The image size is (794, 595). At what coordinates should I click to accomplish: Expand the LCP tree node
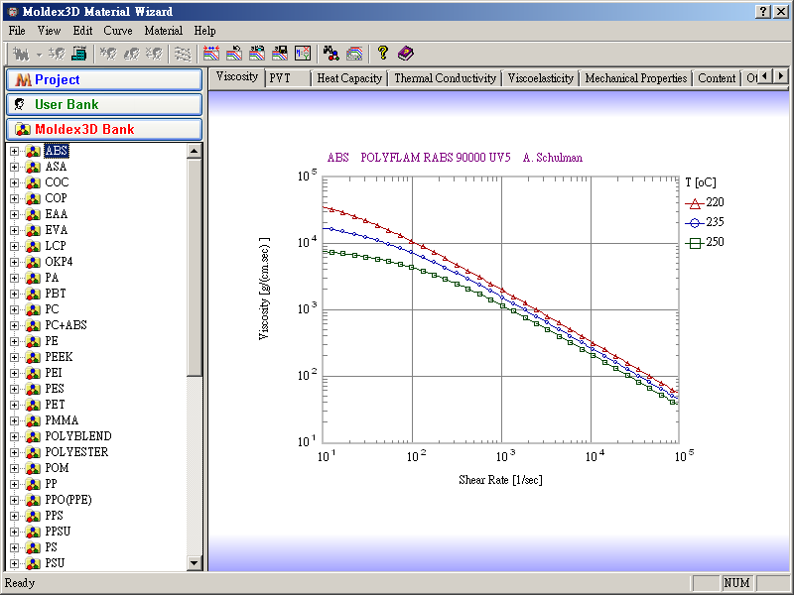pos(14,246)
